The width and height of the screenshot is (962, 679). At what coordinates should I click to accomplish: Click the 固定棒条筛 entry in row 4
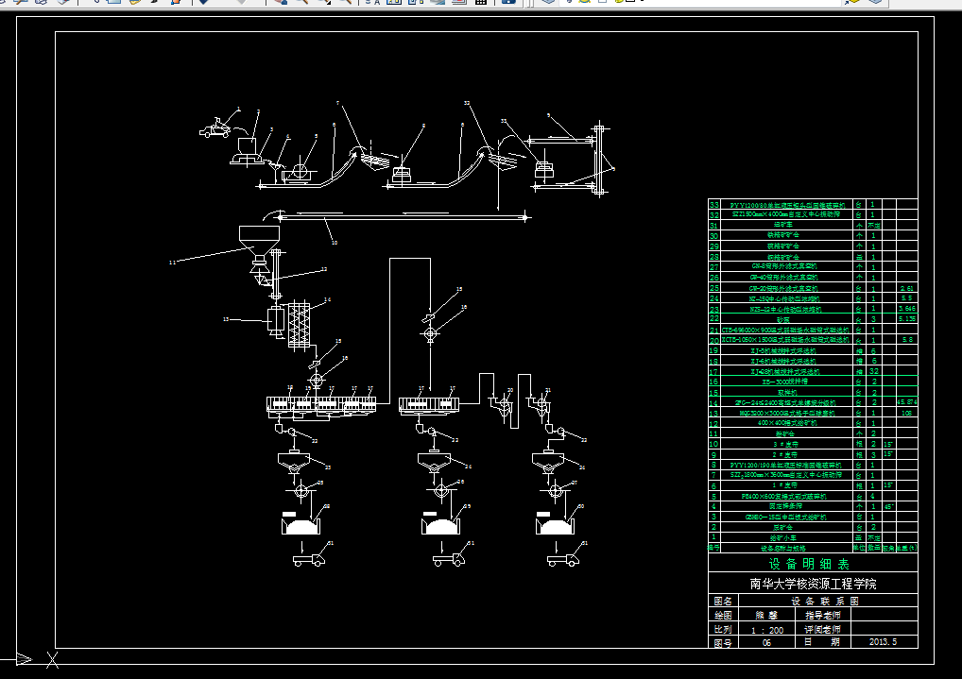786,506
